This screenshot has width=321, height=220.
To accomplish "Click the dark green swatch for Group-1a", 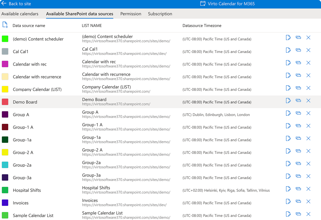I will 5,140.
